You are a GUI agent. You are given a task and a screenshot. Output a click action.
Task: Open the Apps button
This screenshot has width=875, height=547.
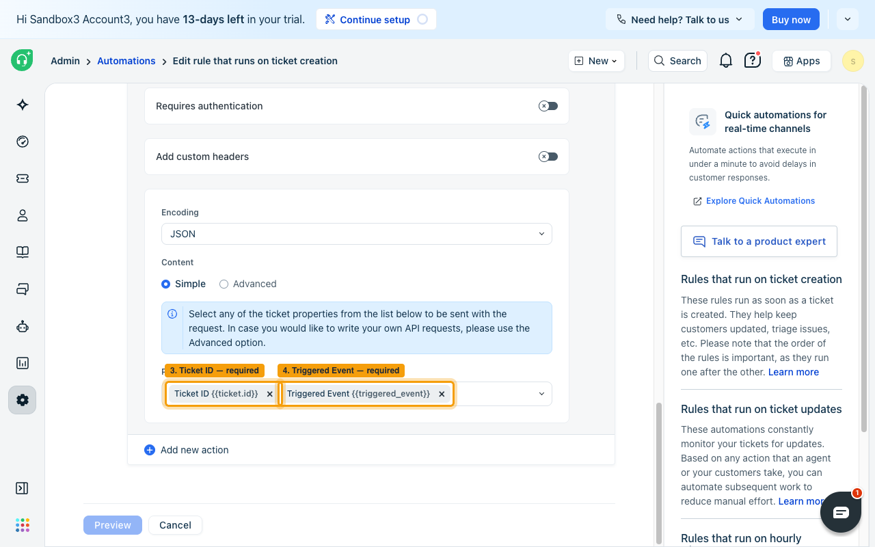click(801, 61)
